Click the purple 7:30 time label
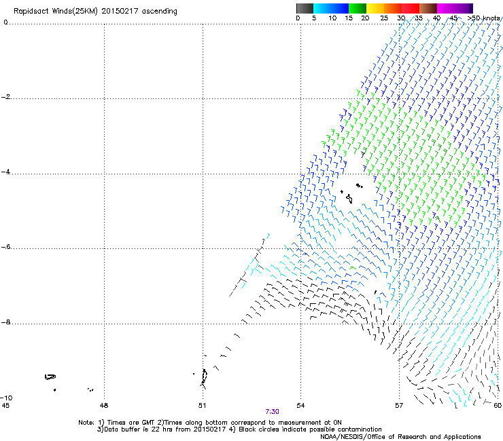Screen dimensions: 503x441 [272, 412]
